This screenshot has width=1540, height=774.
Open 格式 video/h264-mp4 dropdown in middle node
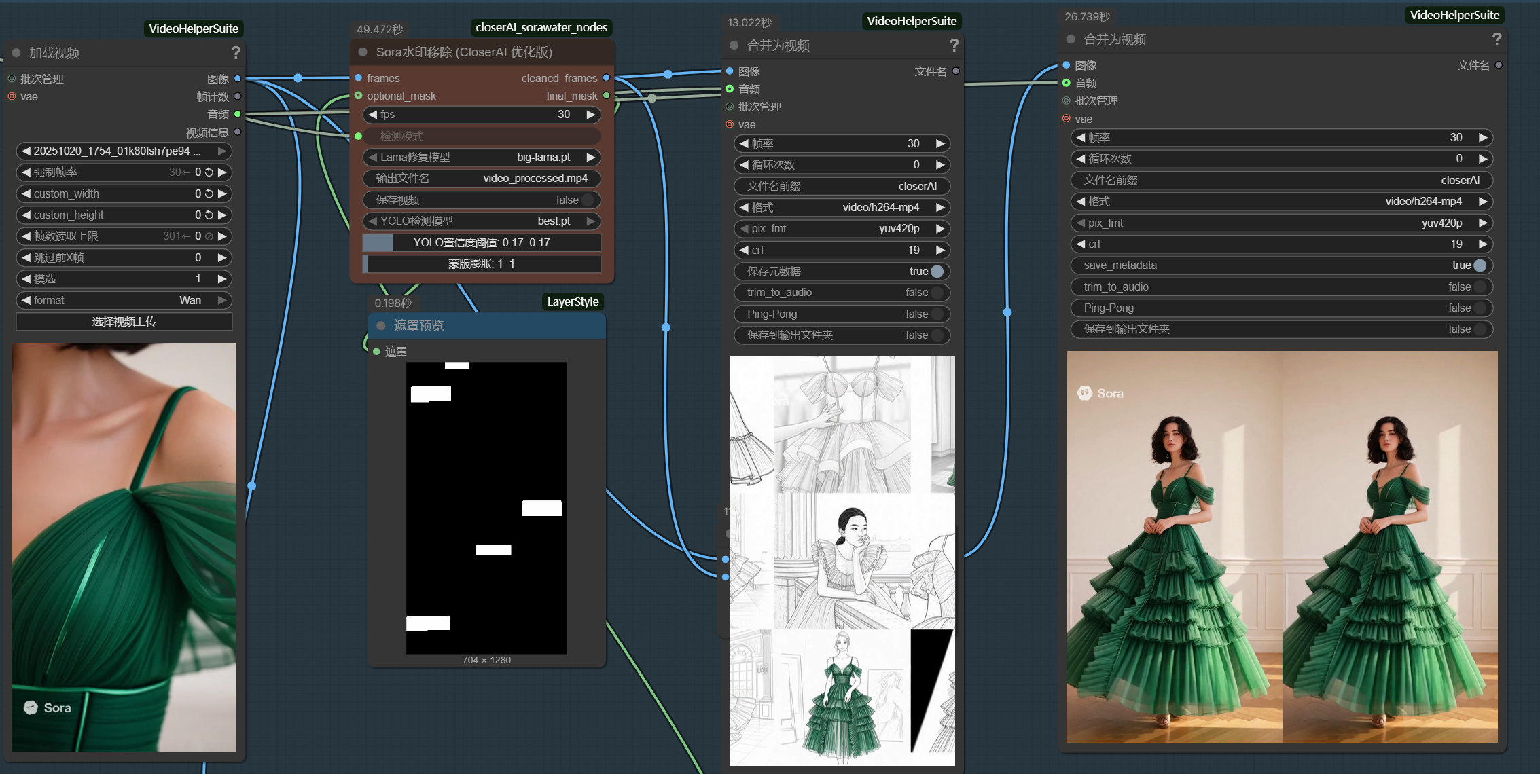click(842, 208)
